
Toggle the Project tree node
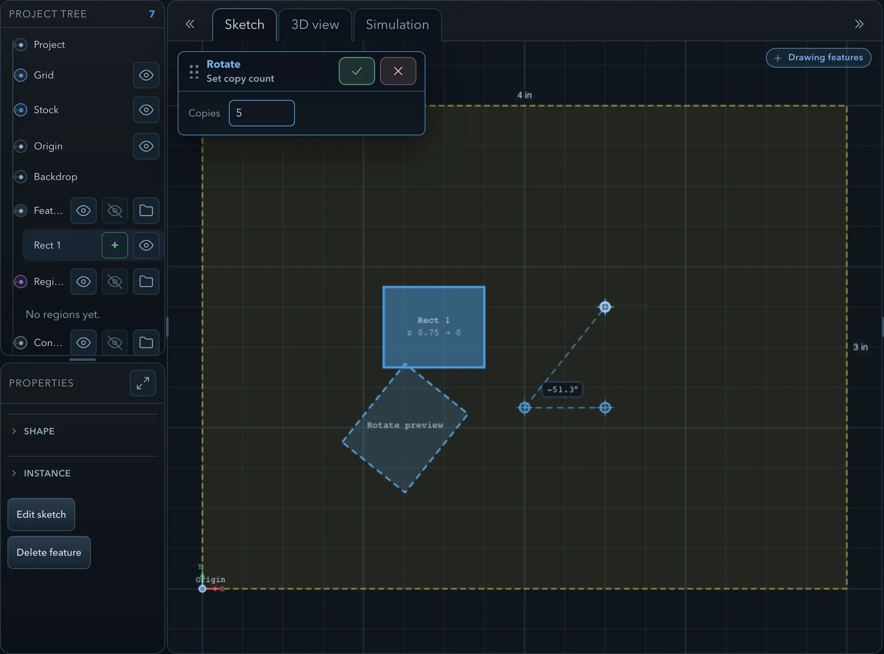tap(21, 45)
